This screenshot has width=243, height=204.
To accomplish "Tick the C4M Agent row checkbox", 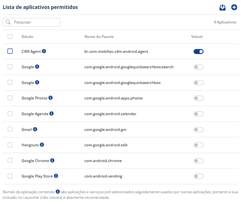I will click(x=10, y=51).
